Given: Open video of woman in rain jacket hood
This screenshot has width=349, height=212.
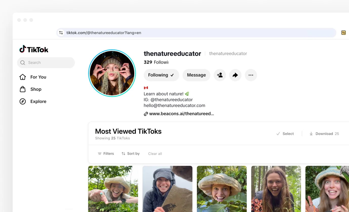Looking at the screenshot, I should point(167,189).
